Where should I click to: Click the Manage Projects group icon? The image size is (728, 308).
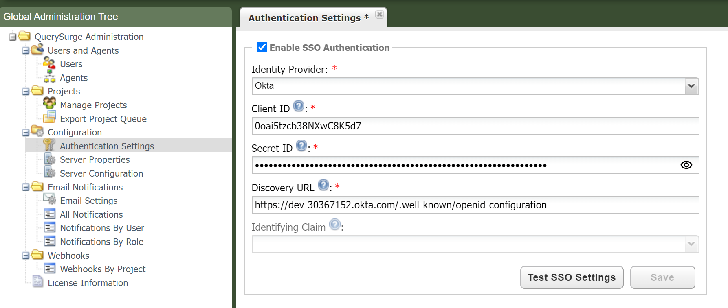tap(49, 104)
